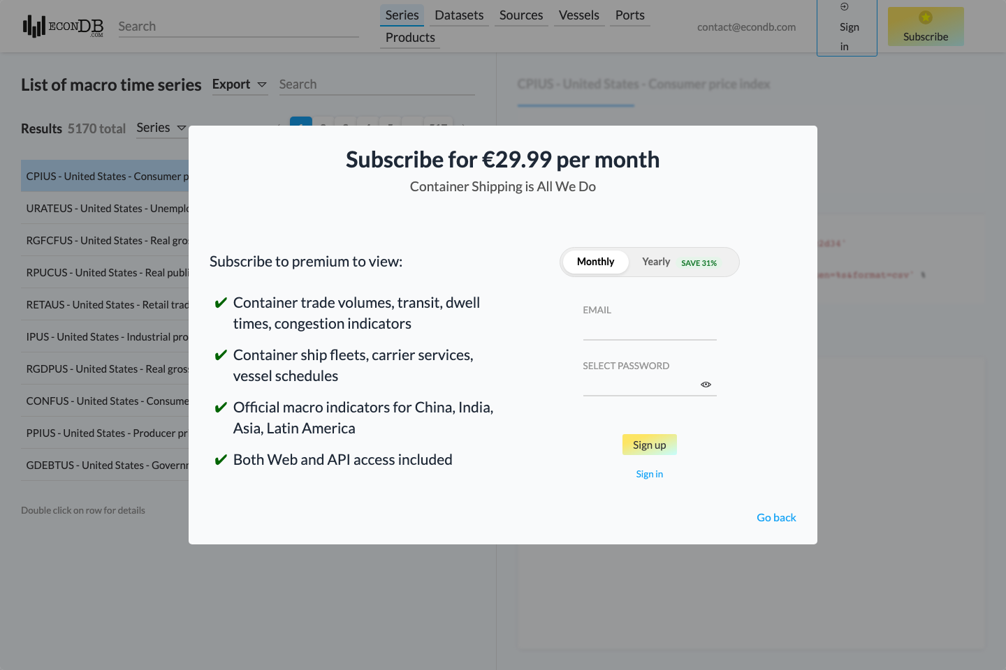Switch to the Datasets tab

(458, 15)
